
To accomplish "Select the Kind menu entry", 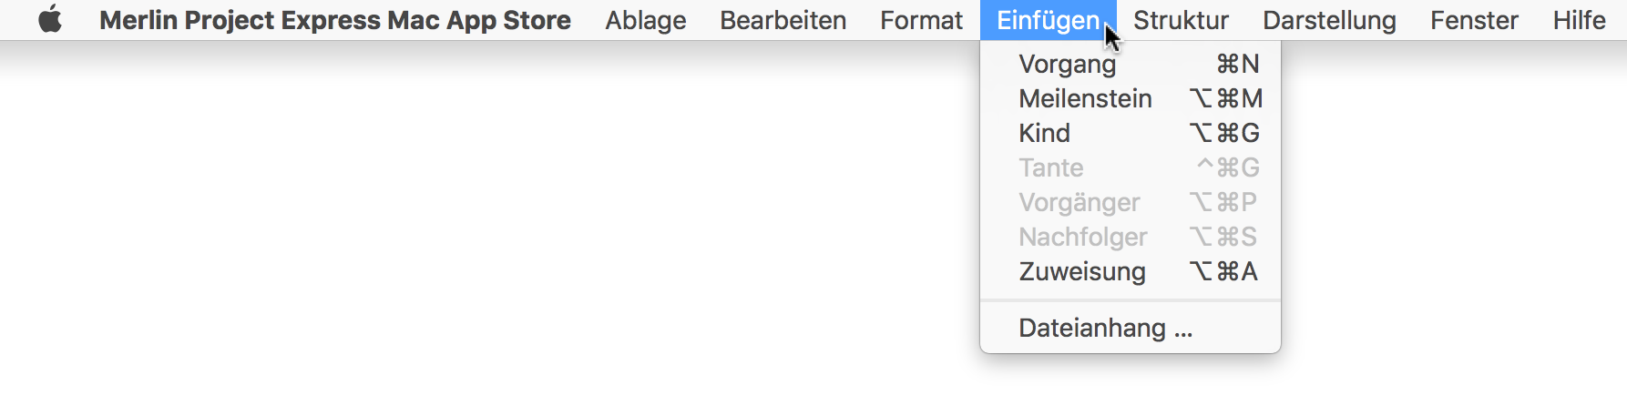I will click(1131, 133).
